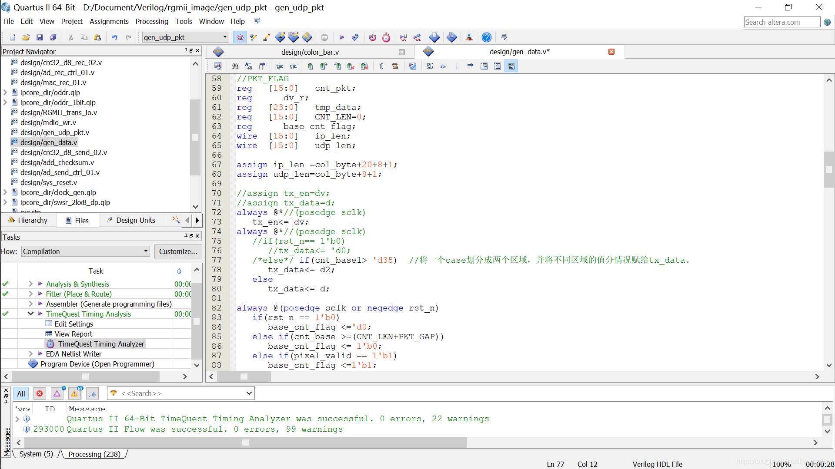Click the Fitter (Place & Route) task
The width and height of the screenshot is (835, 469).
tap(79, 294)
